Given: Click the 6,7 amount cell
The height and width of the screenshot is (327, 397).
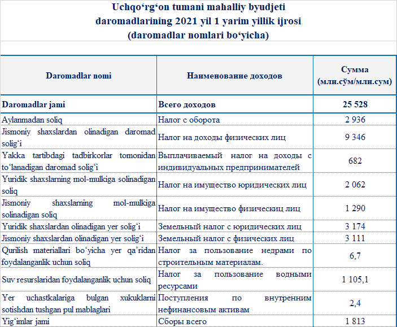Looking at the screenshot, I should [355, 255].
